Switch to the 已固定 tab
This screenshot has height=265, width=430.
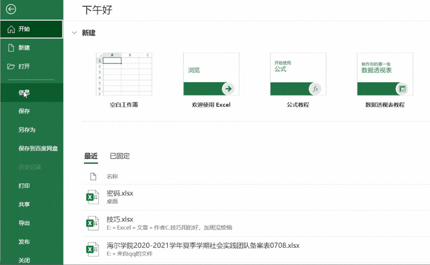point(119,156)
